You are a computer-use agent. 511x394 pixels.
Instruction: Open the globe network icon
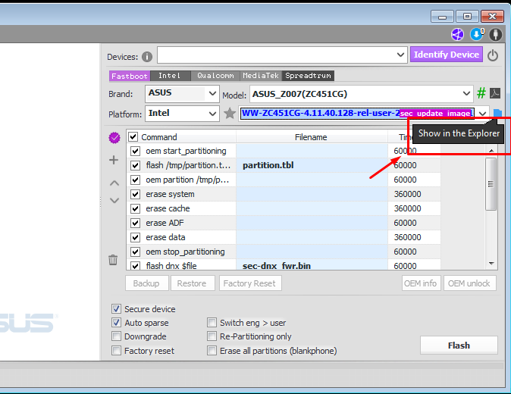point(458,34)
